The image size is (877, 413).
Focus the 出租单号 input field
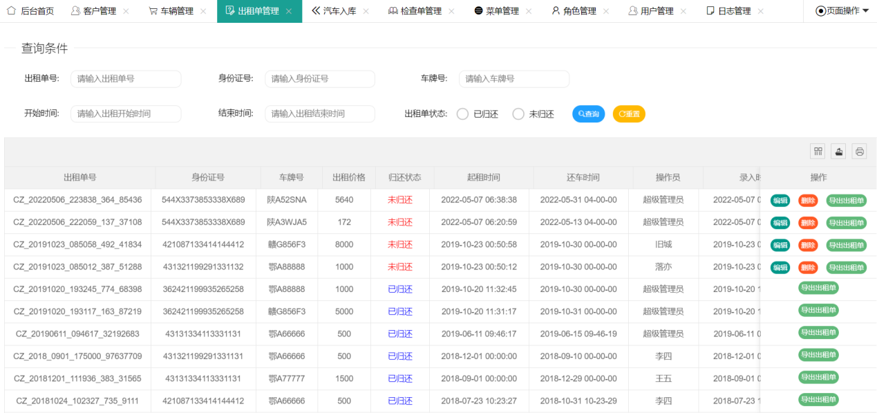click(x=126, y=79)
